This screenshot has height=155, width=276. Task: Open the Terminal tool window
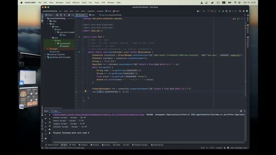(94, 145)
